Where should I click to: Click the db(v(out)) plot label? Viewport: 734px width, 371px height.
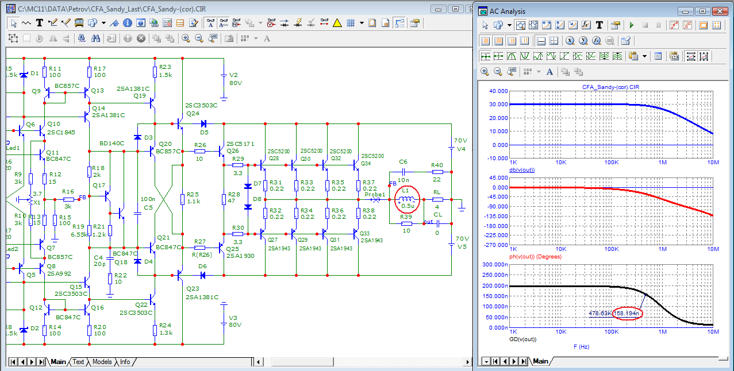coord(521,171)
